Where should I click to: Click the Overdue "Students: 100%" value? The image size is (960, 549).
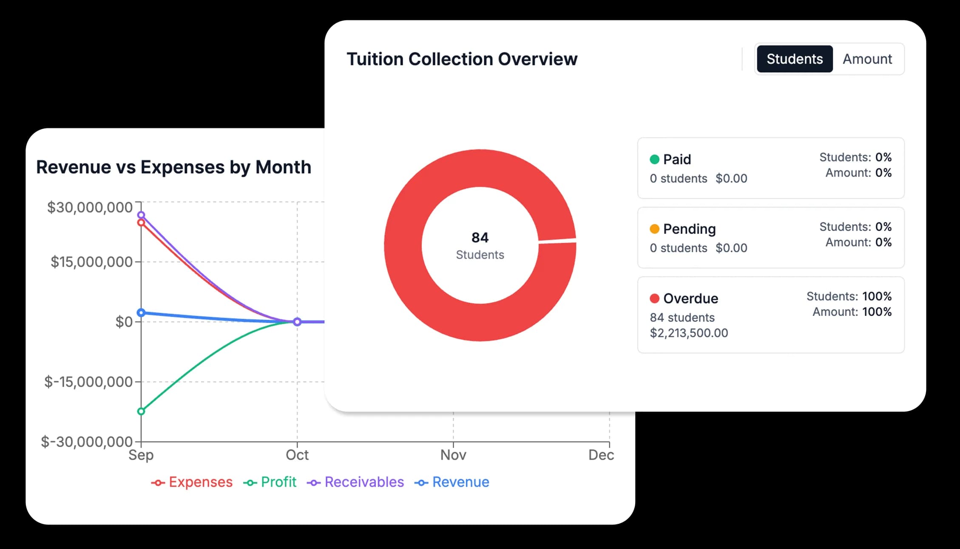849,296
